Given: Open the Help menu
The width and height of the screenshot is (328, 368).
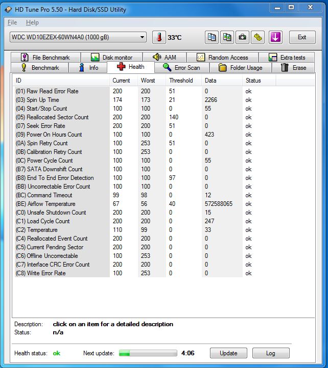Looking at the screenshot, I should click(32, 22).
